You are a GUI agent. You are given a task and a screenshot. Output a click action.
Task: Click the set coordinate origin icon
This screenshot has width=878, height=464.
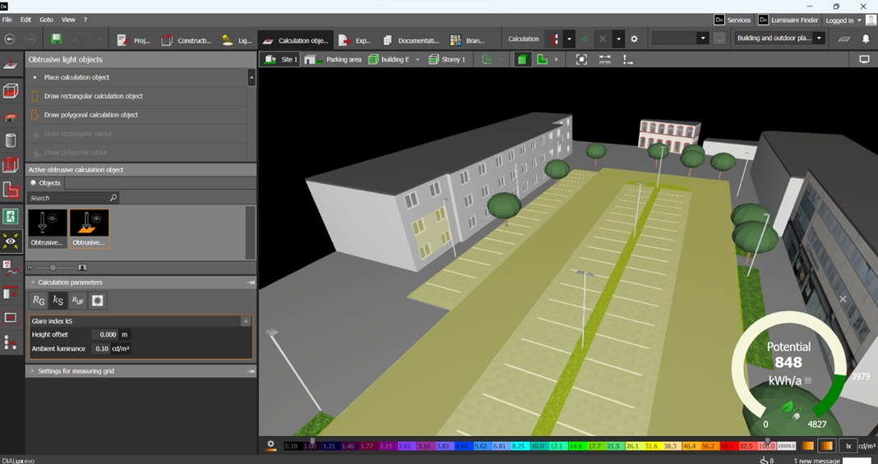[628, 59]
